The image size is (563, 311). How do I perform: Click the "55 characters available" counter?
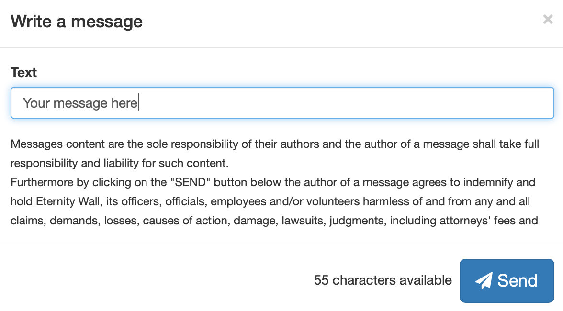(x=383, y=280)
